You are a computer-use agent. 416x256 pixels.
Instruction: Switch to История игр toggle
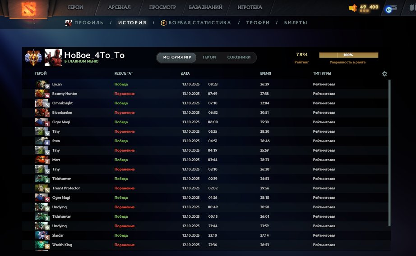(177, 57)
